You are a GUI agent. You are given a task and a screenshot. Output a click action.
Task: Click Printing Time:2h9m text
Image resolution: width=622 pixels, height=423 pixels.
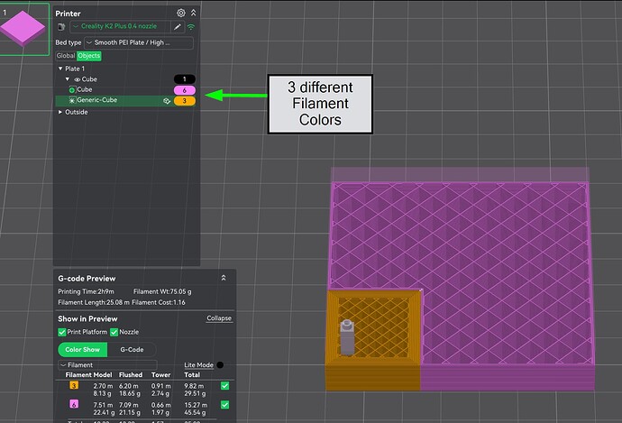pos(86,291)
